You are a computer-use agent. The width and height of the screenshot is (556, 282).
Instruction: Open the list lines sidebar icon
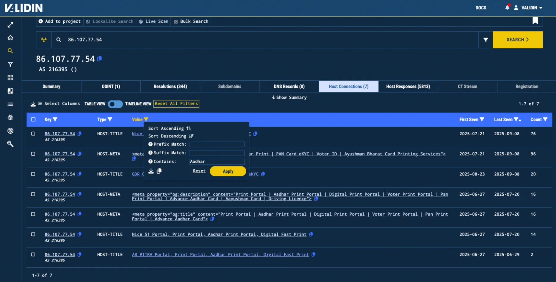click(x=10, y=104)
